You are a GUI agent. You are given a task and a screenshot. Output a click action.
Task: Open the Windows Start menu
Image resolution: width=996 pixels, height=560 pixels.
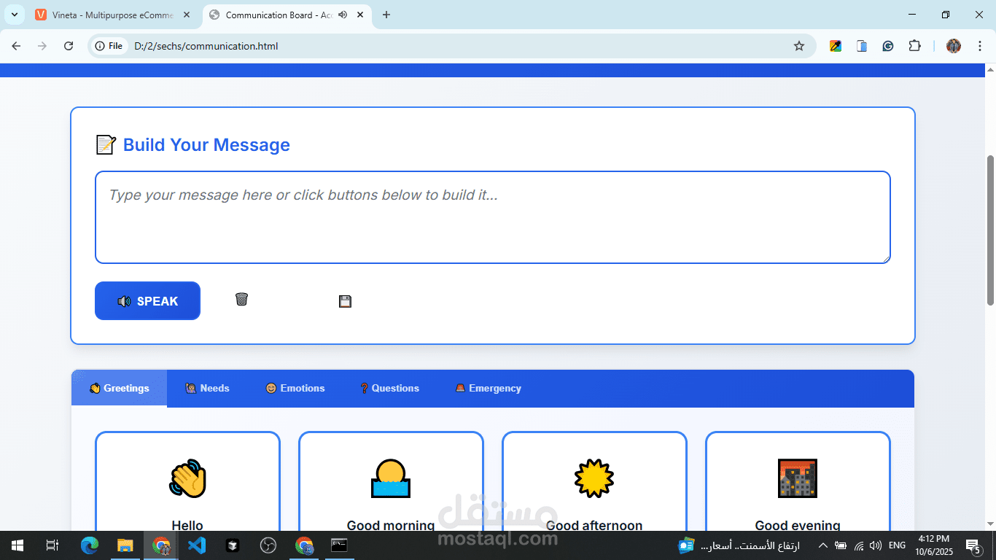(17, 545)
